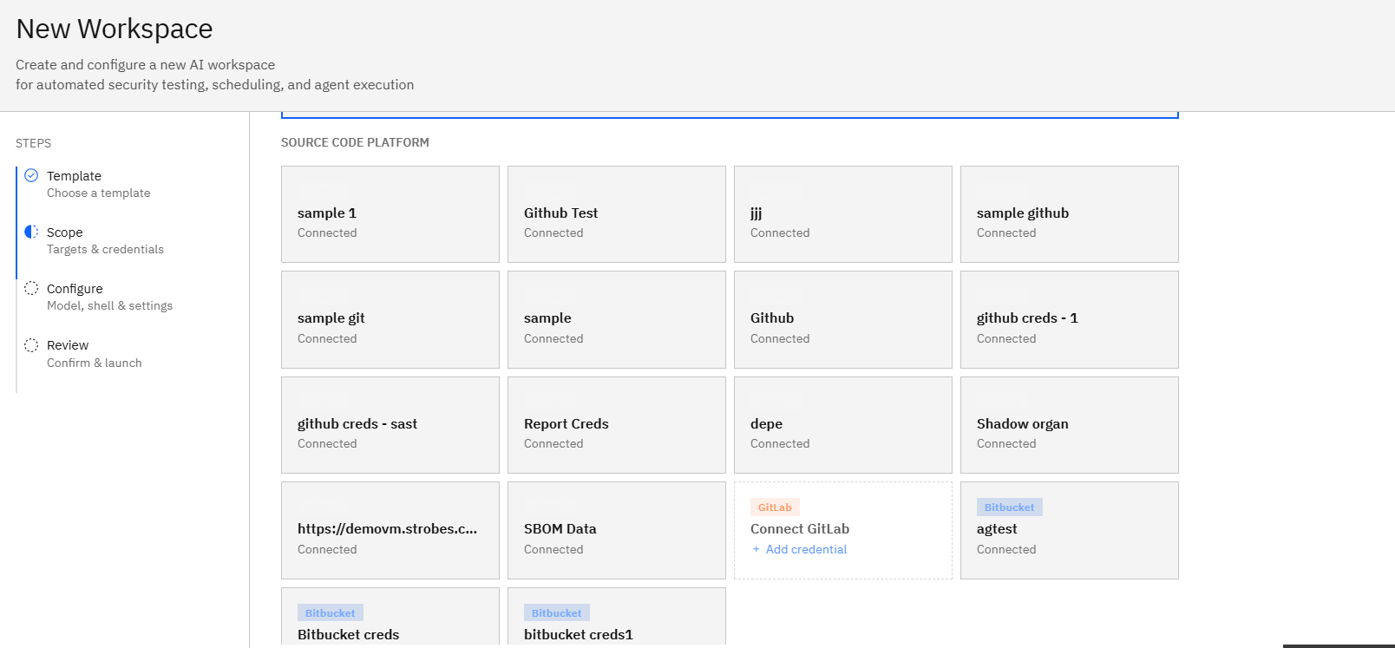Choose the Report Creds card
Image resolution: width=1395 pixels, height=648 pixels.
coord(617,425)
